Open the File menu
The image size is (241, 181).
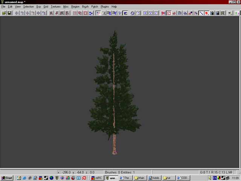pyautogui.click(x=3, y=6)
